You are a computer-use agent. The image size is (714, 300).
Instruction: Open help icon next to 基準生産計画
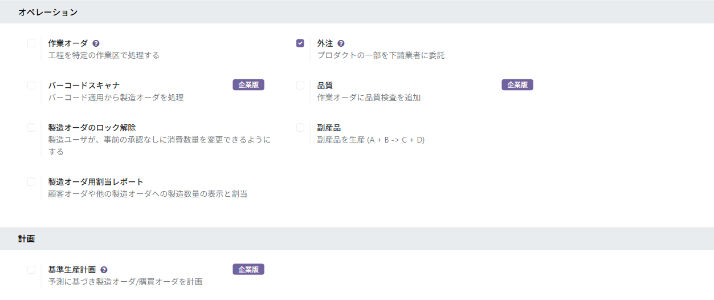[x=104, y=270]
